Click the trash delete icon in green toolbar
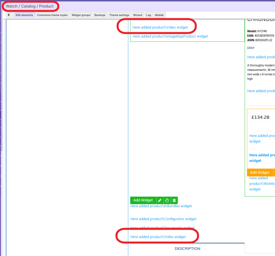The width and height of the screenshot is (275, 256). point(174,200)
